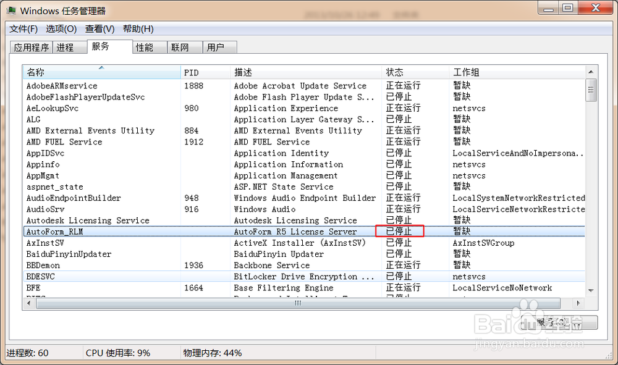Click the horizontal scrollbar left arrow
The image size is (618, 365).
pos(29,303)
